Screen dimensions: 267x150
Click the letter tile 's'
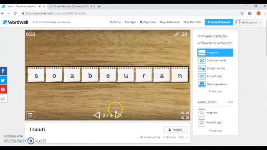coord(36,75)
